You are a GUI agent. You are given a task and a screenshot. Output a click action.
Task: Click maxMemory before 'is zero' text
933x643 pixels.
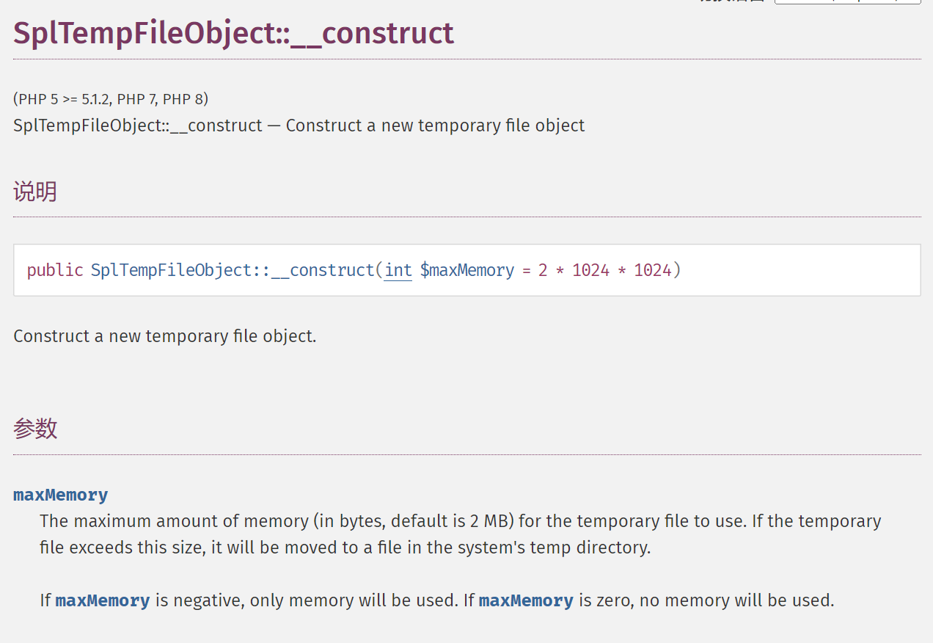click(526, 600)
